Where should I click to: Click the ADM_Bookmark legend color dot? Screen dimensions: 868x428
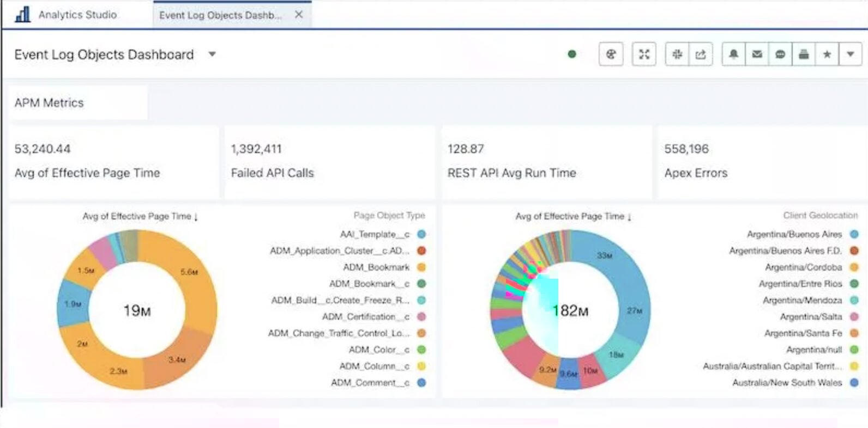[x=421, y=267]
